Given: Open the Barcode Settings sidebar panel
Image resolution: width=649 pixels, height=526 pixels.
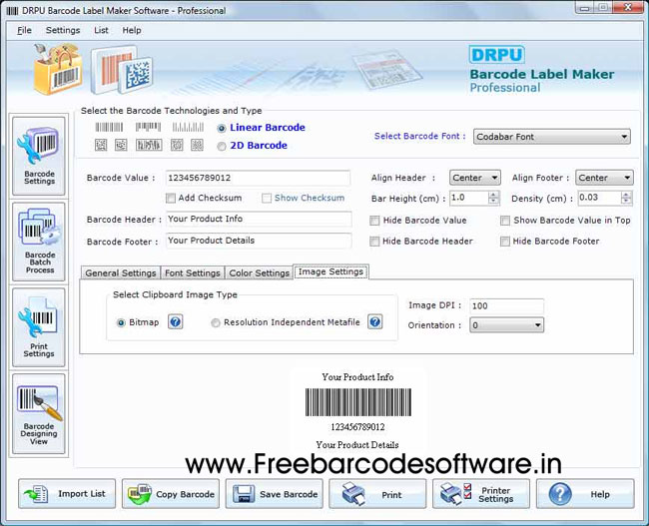Looking at the screenshot, I should point(39,156).
